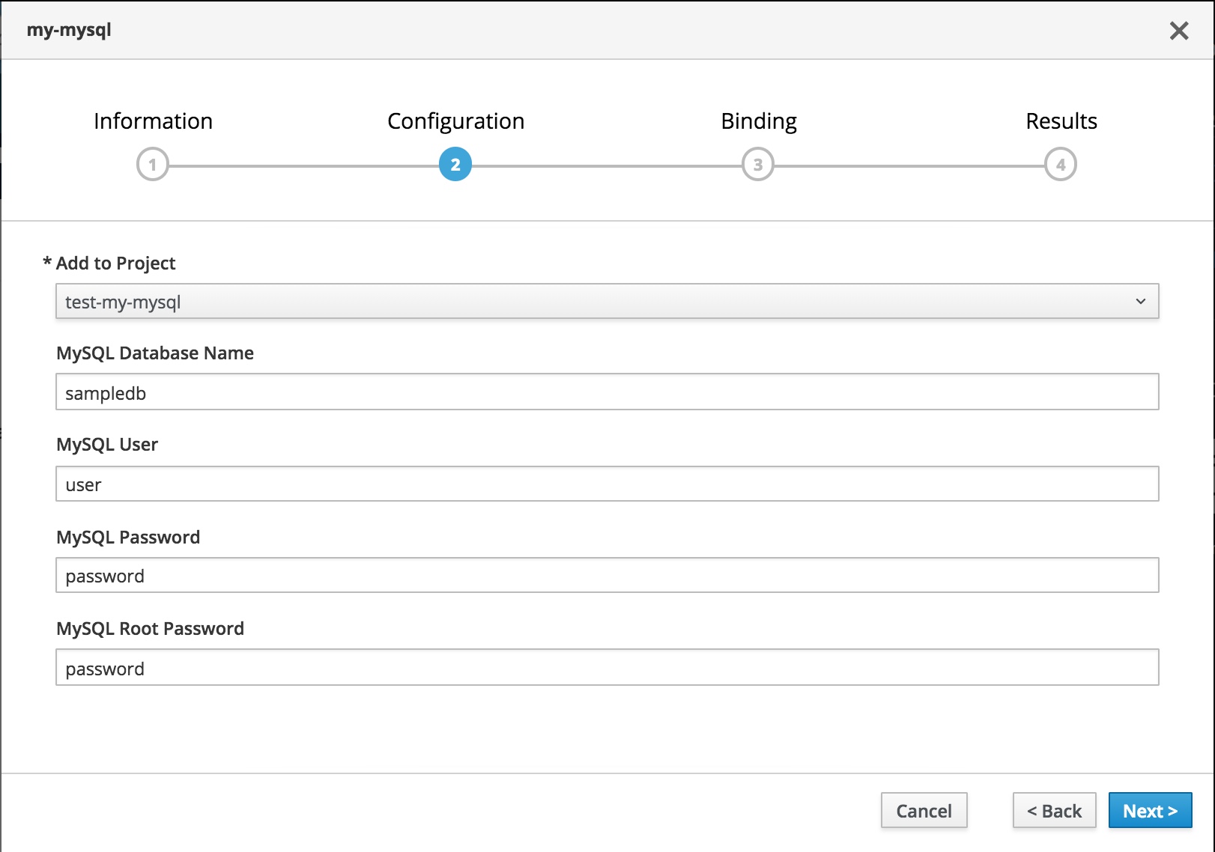The height and width of the screenshot is (852, 1215).
Task: Go to step 1 Information circle
Action: click(153, 165)
